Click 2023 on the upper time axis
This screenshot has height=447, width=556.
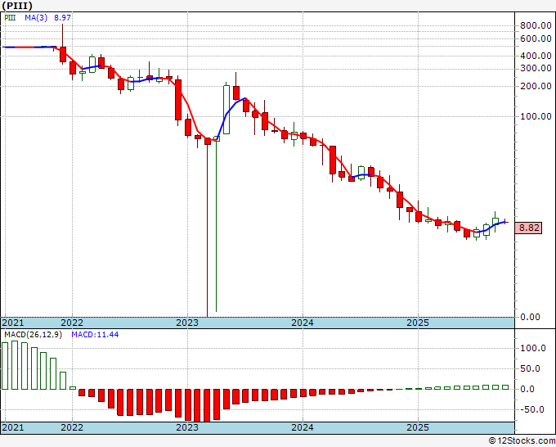point(187,323)
